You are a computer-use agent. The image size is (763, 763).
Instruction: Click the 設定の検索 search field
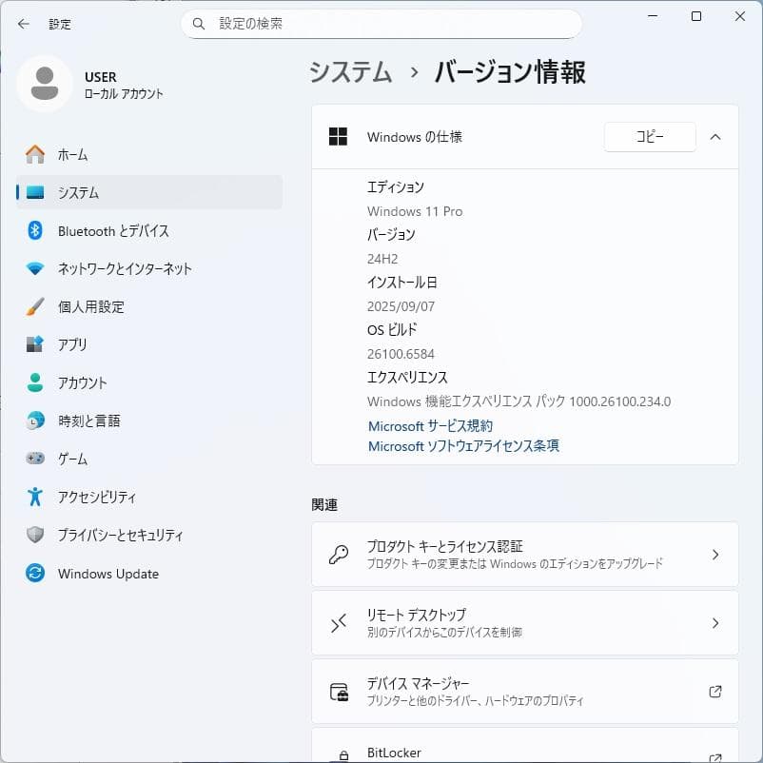pyautogui.click(x=381, y=24)
